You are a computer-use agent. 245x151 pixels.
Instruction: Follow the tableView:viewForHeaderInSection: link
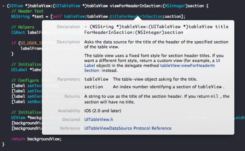149,68
